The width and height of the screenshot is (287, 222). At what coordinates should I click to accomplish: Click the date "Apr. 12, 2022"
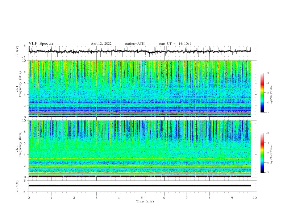pos(101,44)
